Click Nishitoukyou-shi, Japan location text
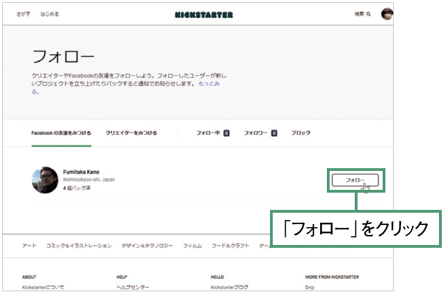This screenshot has height=294, width=444. [89, 179]
